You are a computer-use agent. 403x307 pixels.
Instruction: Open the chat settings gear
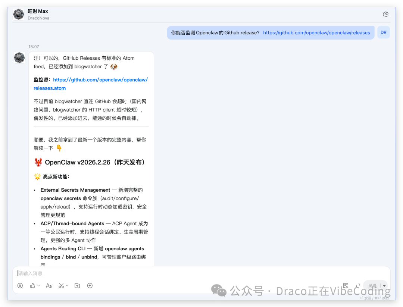pyautogui.click(x=385, y=14)
